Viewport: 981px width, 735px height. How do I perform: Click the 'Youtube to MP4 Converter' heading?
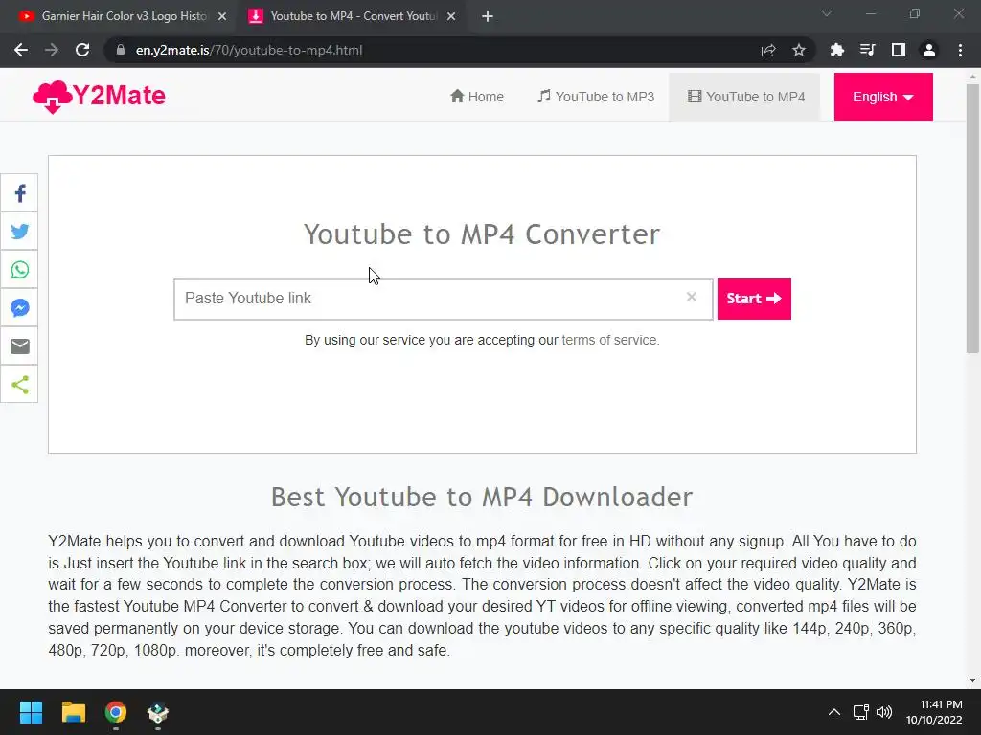(482, 235)
